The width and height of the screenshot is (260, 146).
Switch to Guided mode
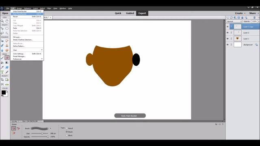[130, 13]
